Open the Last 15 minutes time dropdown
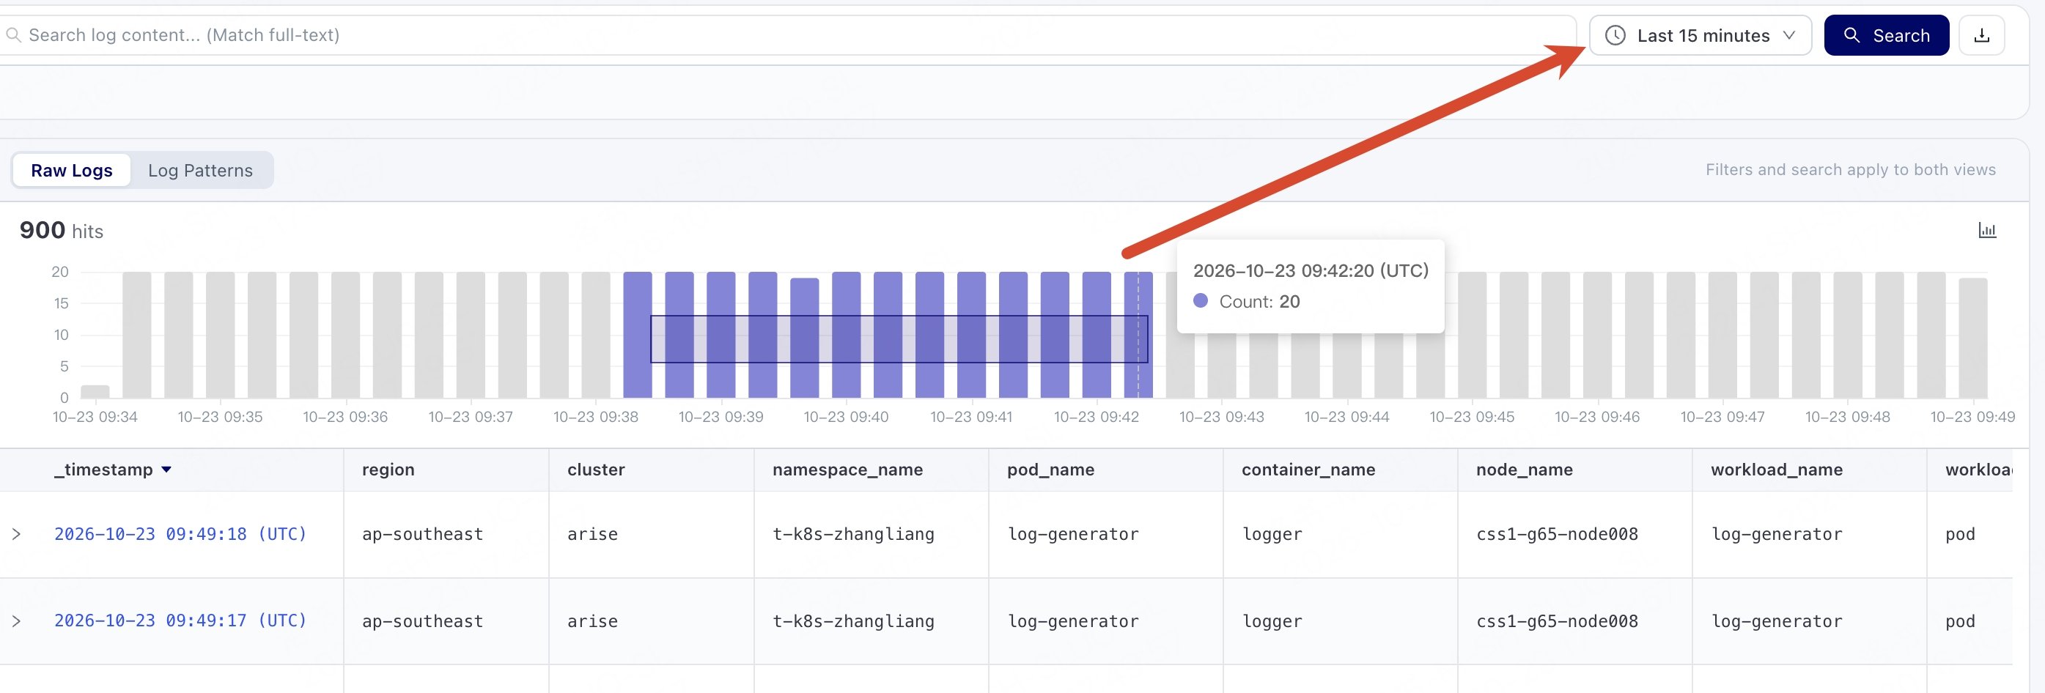This screenshot has width=2045, height=693. pos(1700,35)
